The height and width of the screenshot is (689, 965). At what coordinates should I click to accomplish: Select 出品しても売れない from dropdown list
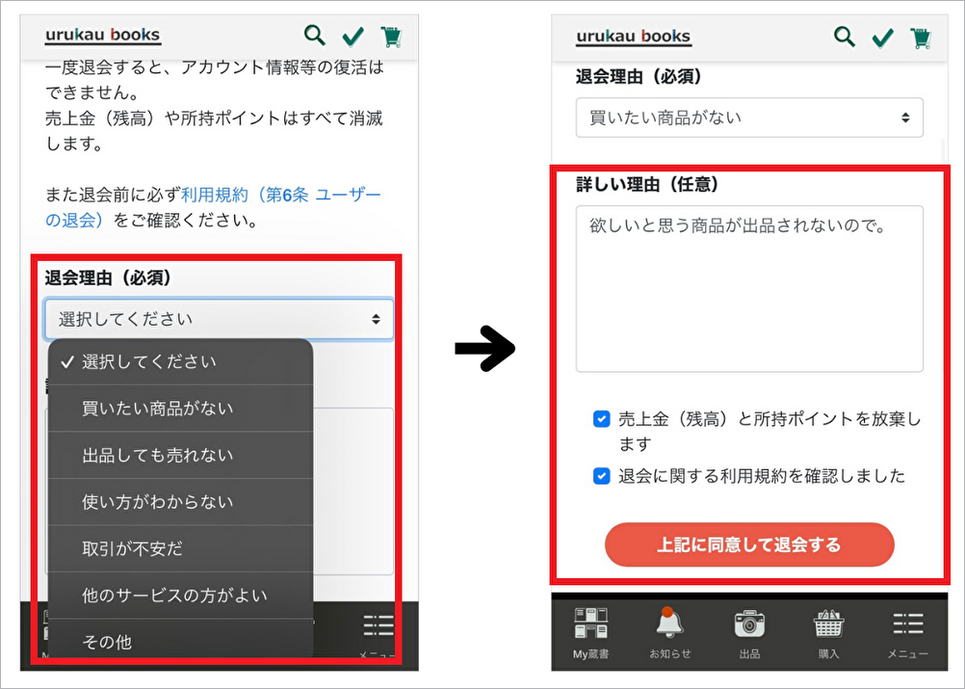point(158,455)
